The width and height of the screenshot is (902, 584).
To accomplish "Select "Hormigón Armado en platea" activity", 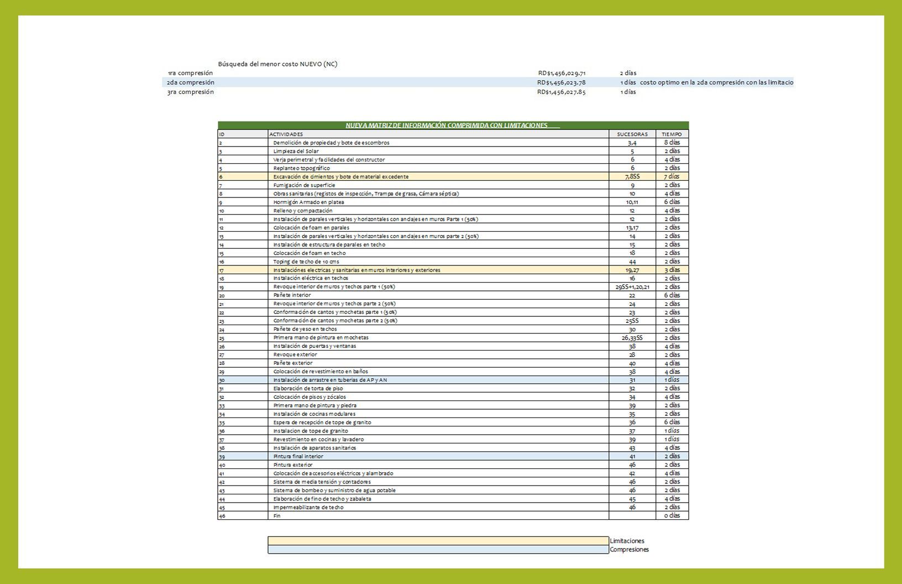I will click(x=308, y=202).
